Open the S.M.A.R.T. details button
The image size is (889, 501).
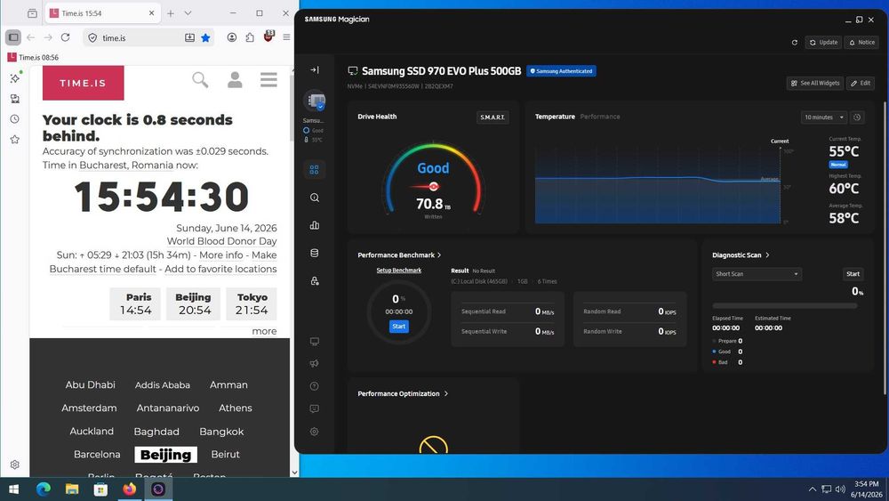click(493, 117)
